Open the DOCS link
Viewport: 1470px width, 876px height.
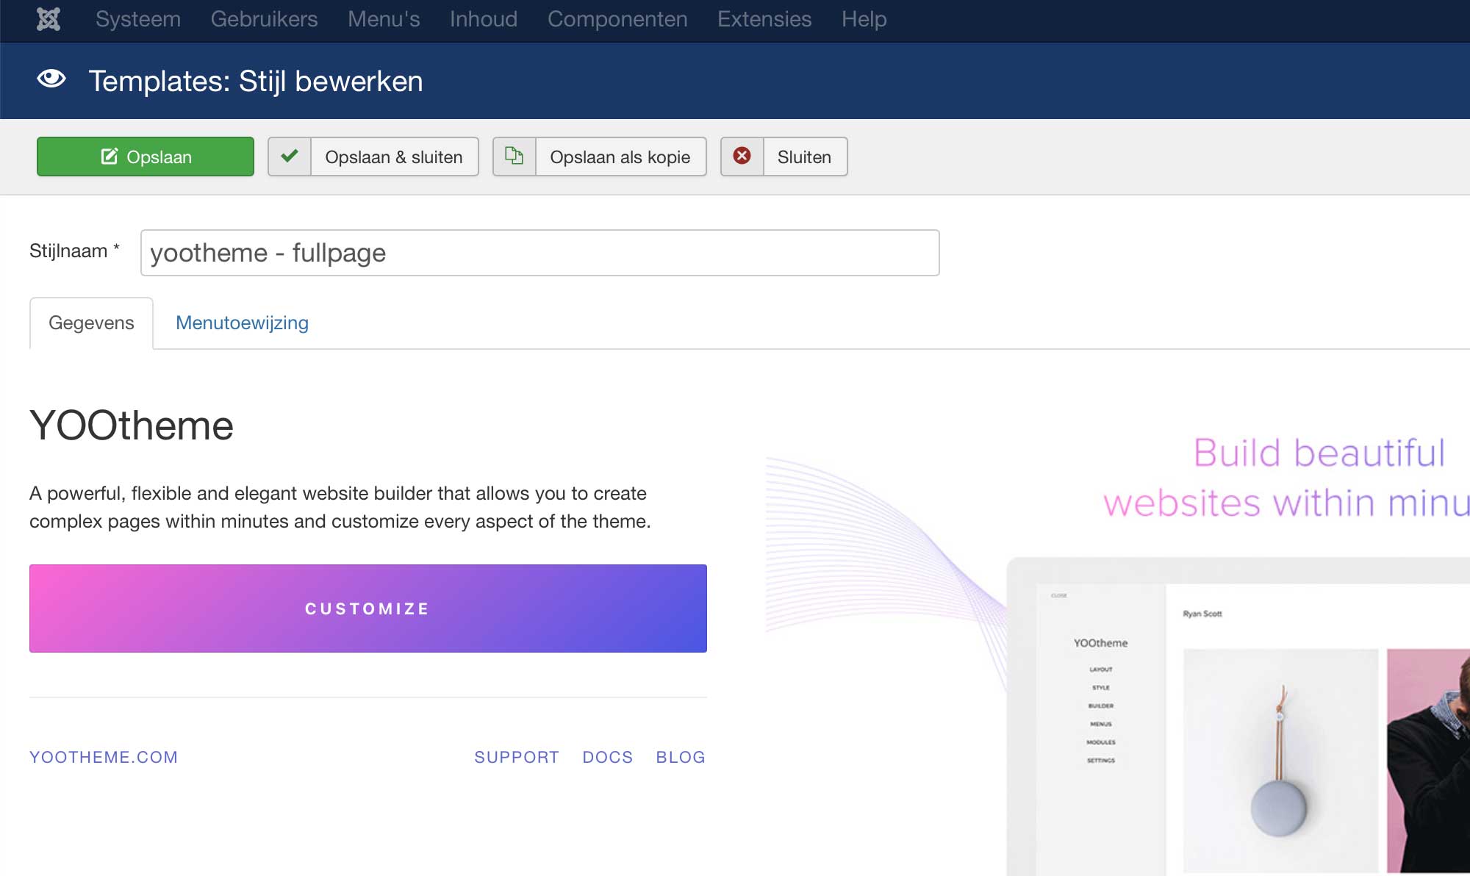(x=608, y=757)
